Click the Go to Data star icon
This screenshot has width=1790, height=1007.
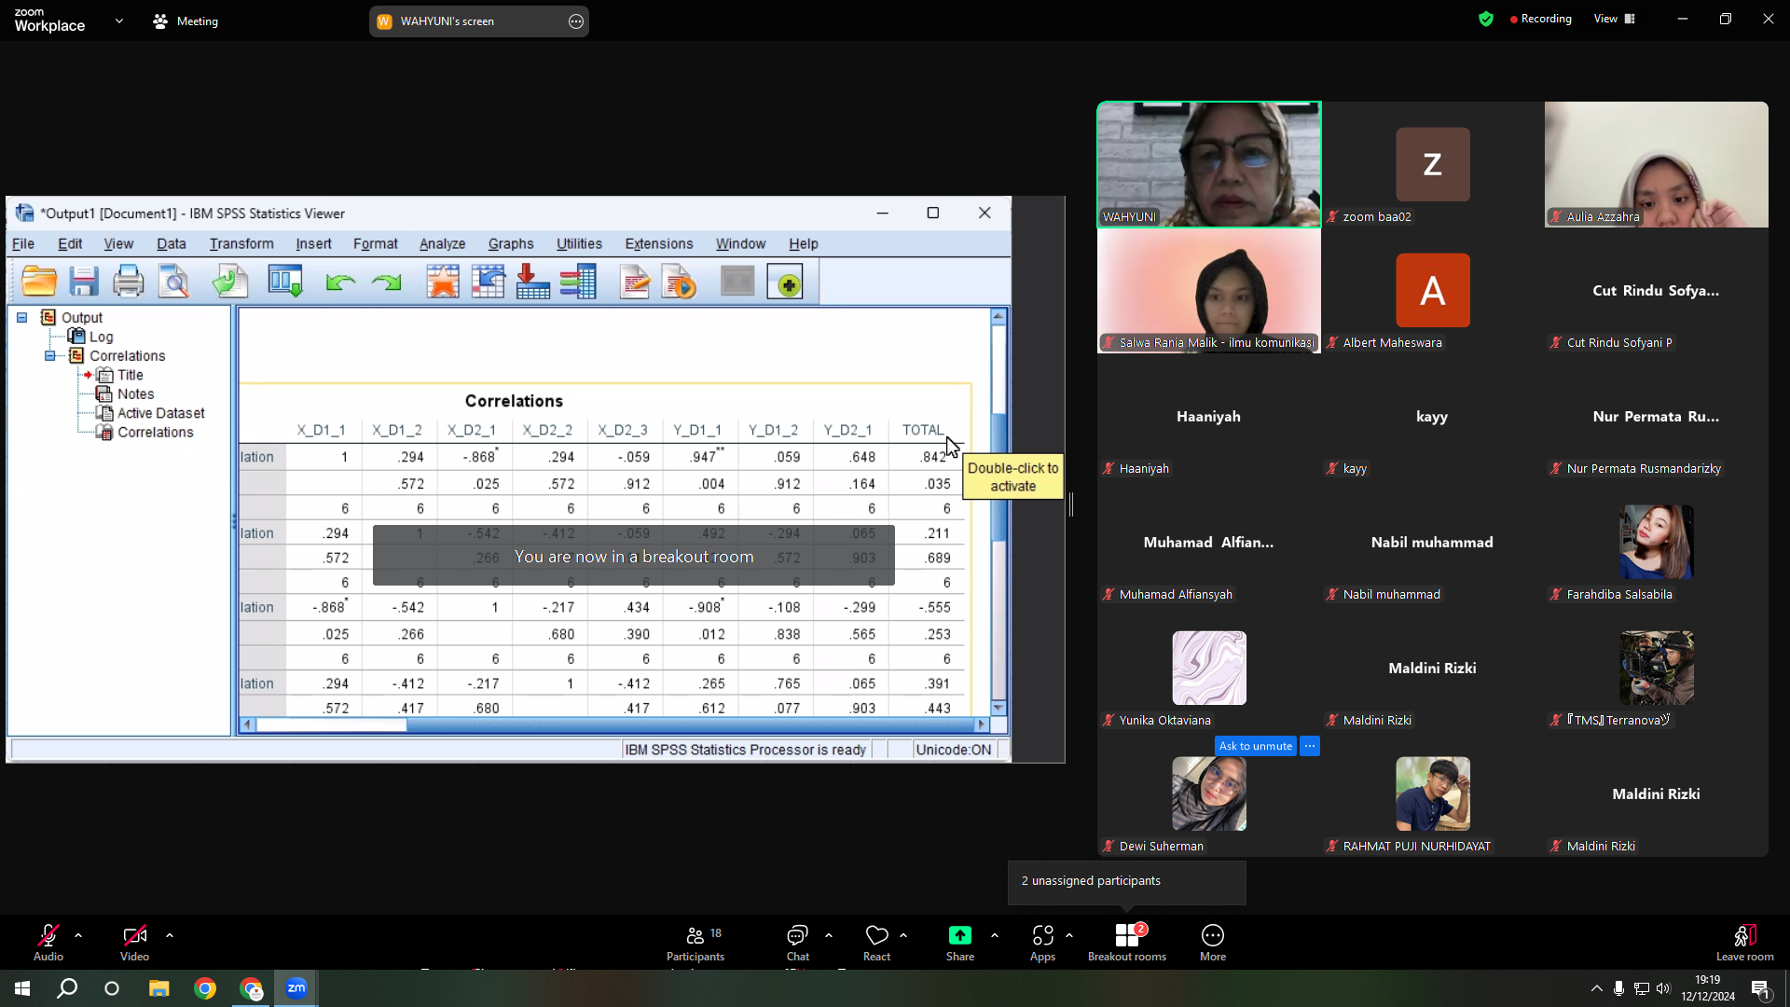point(443,282)
